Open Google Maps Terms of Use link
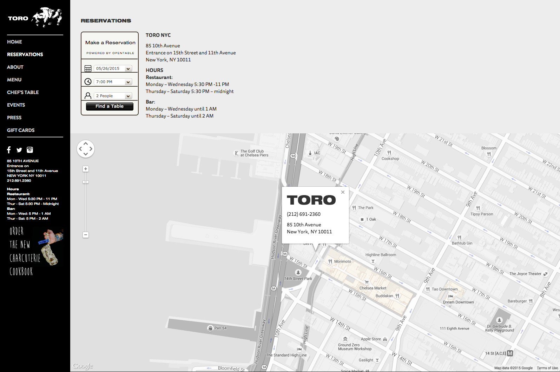This screenshot has width=560, height=372. click(x=547, y=368)
